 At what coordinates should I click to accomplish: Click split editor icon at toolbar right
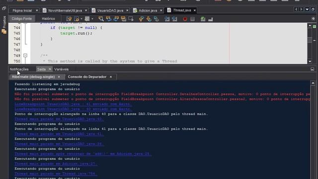pyautogui.click(x=314, y=19)
